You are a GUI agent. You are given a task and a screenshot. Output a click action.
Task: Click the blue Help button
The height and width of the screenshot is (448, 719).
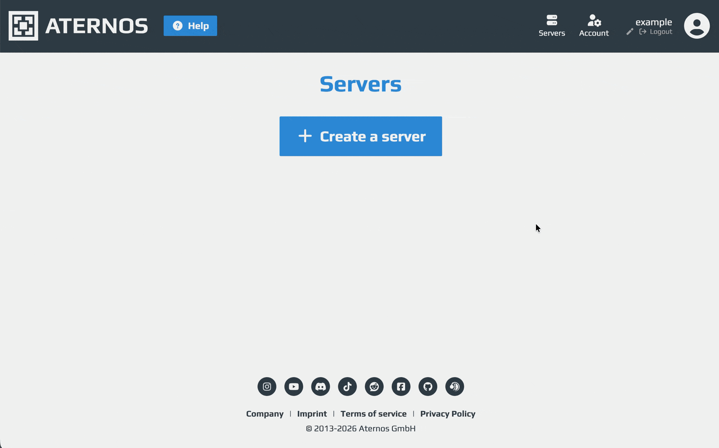[190, 26]
